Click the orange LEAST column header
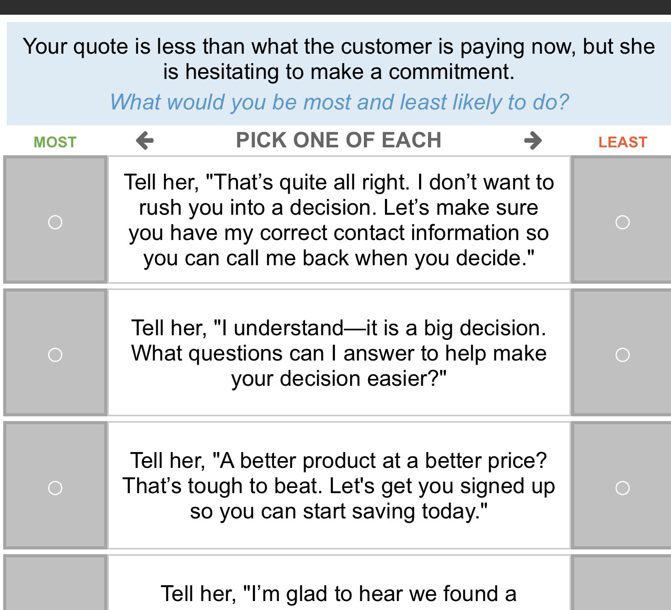The height and width of the screenshot is (610, 671). (x=623, y=141)
